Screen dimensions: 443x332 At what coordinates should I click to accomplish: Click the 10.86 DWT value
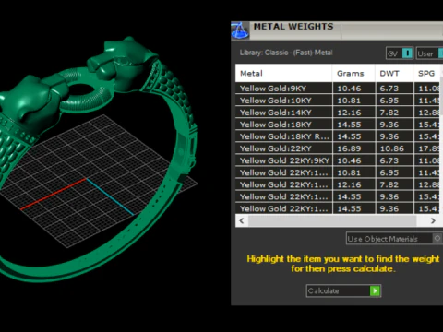(x=392, y=148)
